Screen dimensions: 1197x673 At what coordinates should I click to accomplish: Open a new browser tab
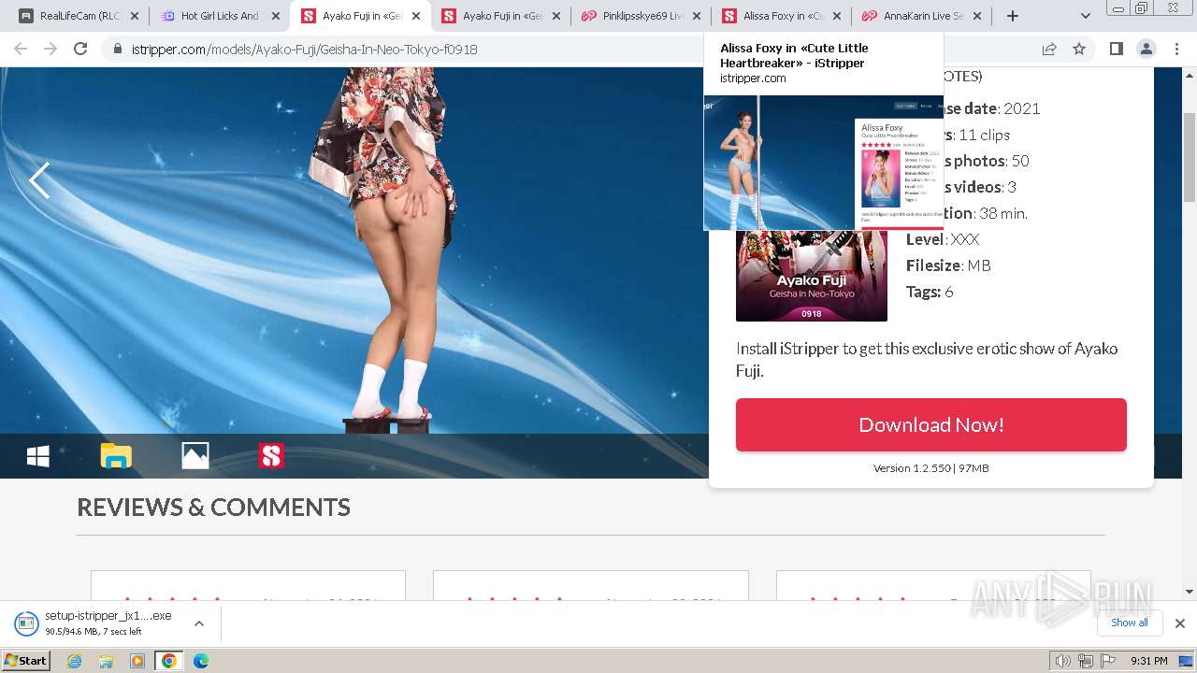1012,16
